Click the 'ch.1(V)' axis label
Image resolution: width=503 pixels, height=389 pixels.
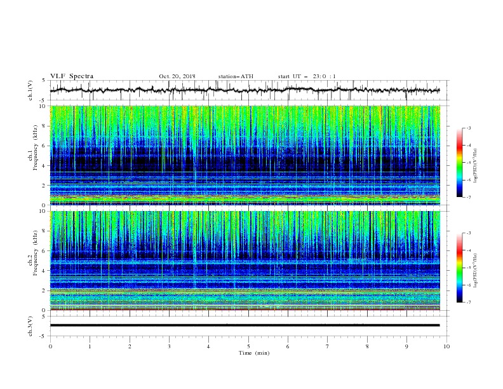[30, 90]
